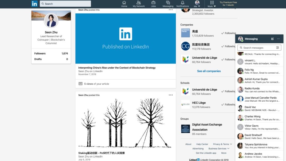This screenshot has width=286, height=161.
Task: Click the HEC Liège school logo
Action: point(185,104)
